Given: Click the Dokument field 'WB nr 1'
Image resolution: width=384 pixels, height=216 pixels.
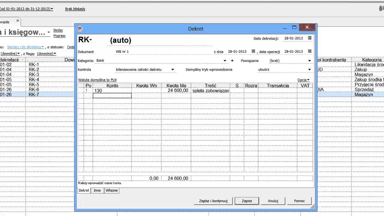Looking at the screenshot, I should click(x=163, y=52).
